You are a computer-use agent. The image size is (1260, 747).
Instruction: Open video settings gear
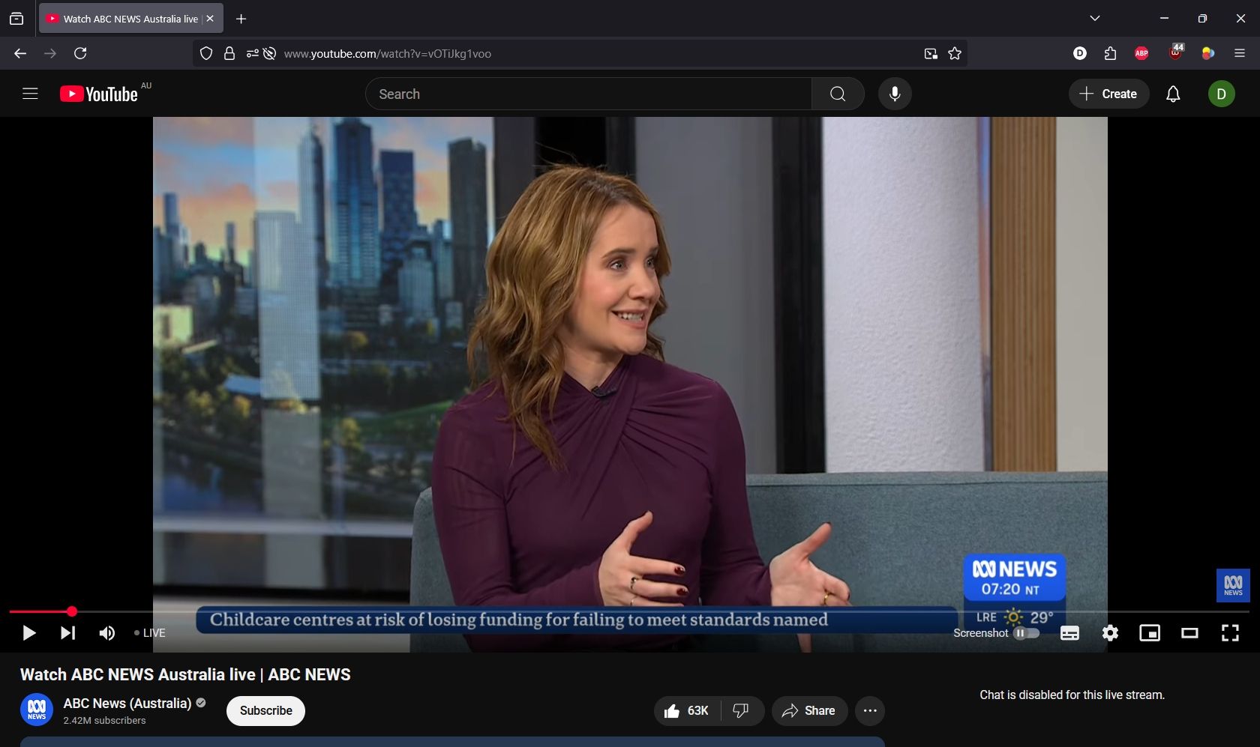(x=1110, y=633)
